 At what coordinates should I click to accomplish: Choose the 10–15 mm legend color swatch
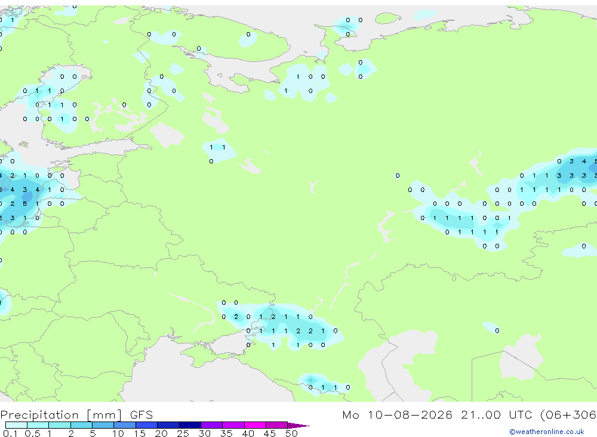[125, 425]
